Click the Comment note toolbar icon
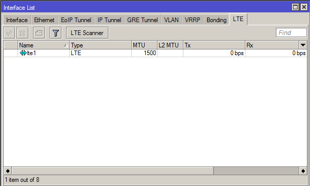Screen dimensions: 310x186 (x=39, y=33)
